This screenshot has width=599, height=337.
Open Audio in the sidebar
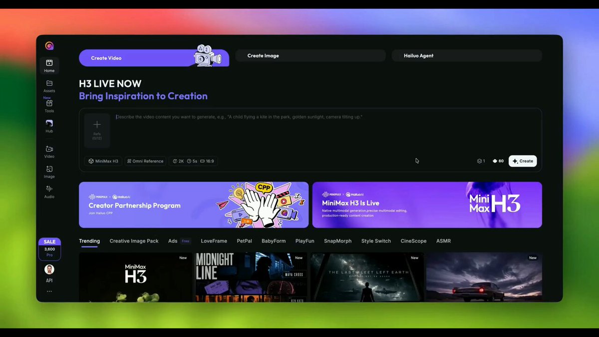(49, 192)
